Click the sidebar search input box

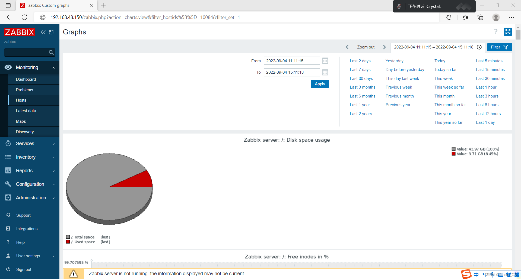tap(26, 53)
